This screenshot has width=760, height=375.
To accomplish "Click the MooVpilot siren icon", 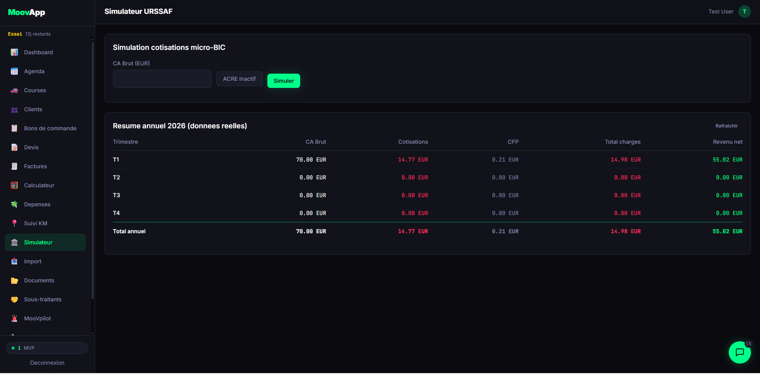I will point(14,318).
